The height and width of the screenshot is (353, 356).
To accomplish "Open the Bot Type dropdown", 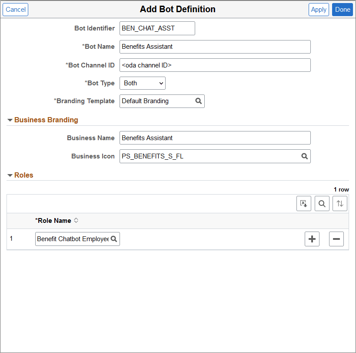I will point(142,83).
